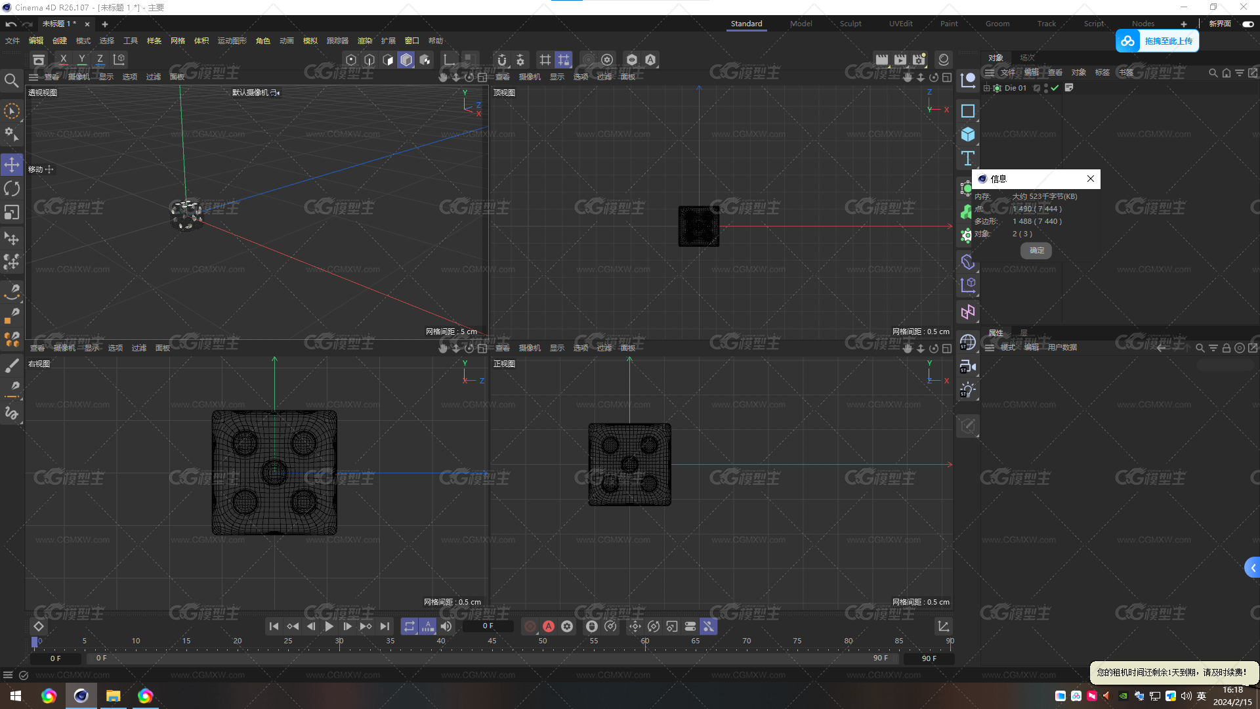Click the sound speaker icon in timeline

[x=446, y=626]
